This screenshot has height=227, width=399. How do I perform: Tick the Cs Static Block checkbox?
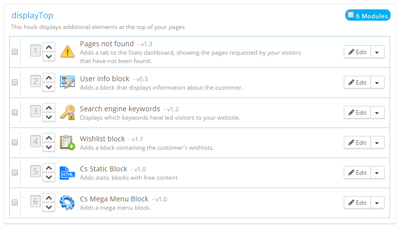[15, 172]
